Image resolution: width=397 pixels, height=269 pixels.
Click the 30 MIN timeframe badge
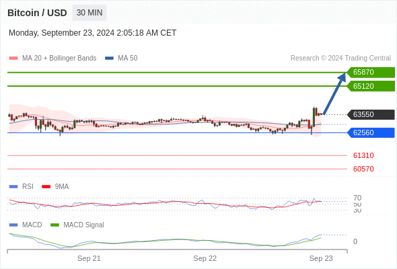click(x=89, y=13)
